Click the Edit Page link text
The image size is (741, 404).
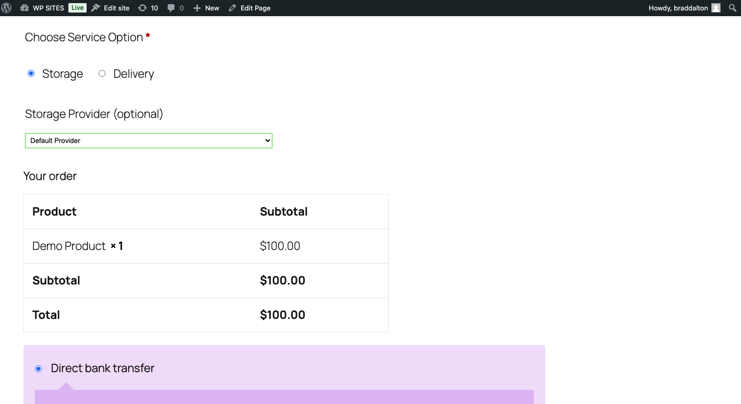coord(255,8)
